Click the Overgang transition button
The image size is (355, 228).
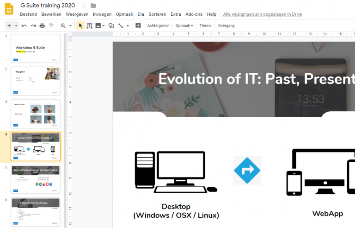[x=226, y=25]
